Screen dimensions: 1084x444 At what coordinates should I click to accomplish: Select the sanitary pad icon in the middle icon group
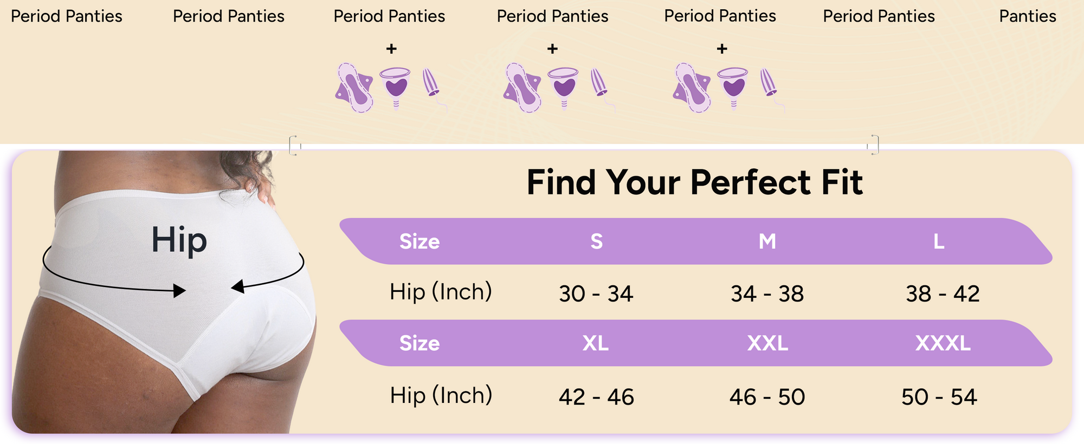coord(522,88)
